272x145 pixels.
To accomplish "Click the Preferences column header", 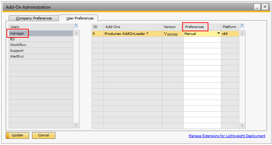I will 194,27.
